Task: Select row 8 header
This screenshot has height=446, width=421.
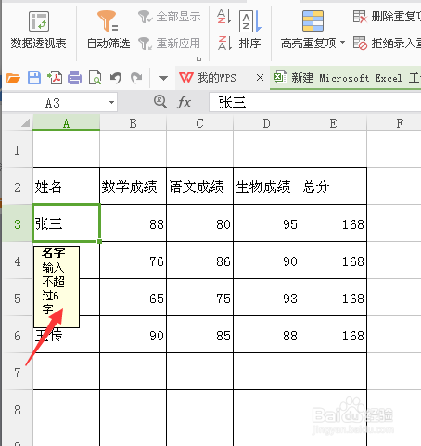Action: (x=17, y=409)
